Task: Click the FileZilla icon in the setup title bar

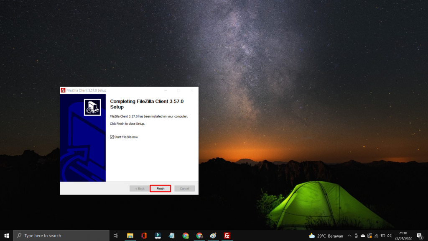Action: [64, 90]
